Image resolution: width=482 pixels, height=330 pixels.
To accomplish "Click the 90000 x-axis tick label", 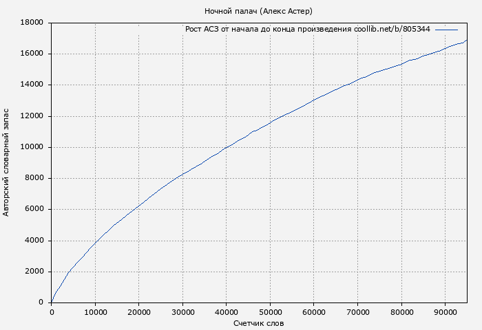I will pyautogui.click(x=445, y=312).
